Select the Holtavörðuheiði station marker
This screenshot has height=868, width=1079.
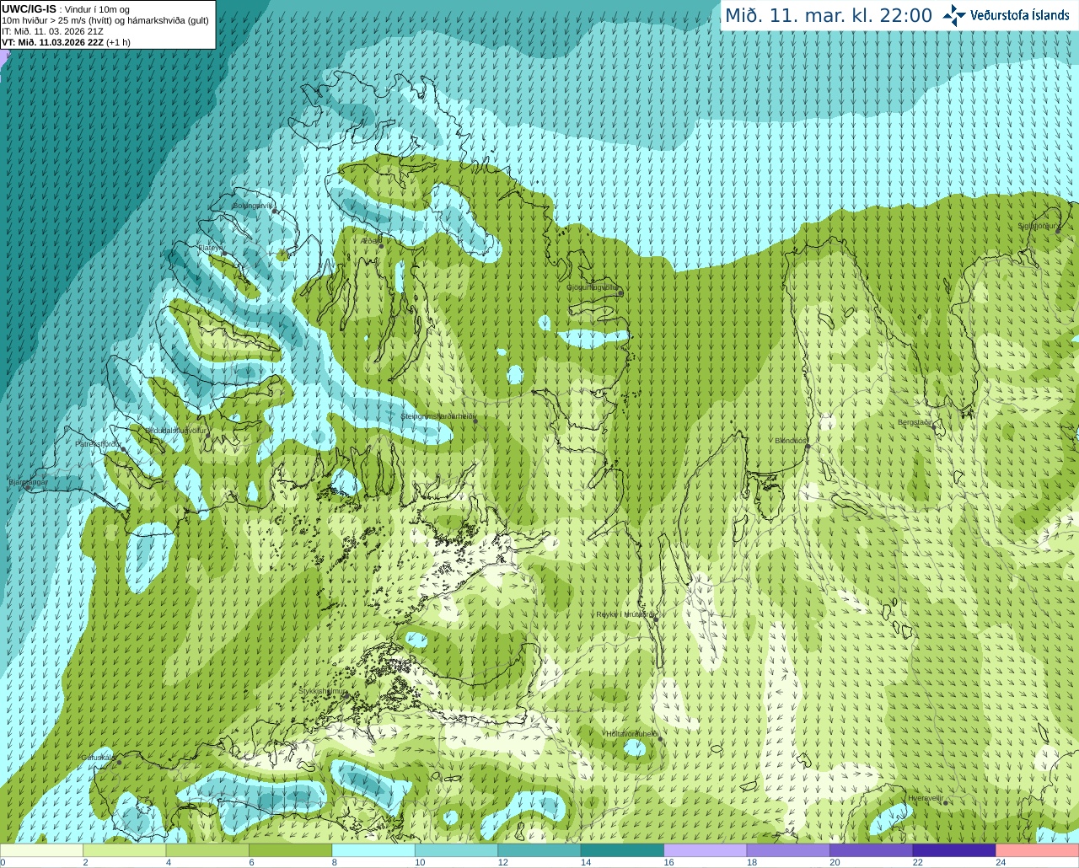tap(660, 739)
